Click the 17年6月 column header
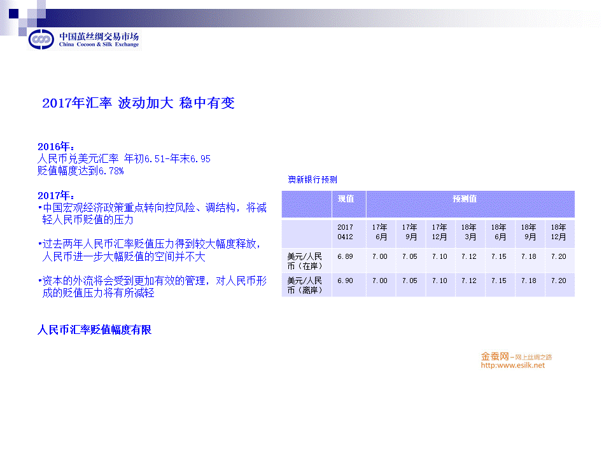The height and width of the screenshot is (458, 611). point(380,232)
